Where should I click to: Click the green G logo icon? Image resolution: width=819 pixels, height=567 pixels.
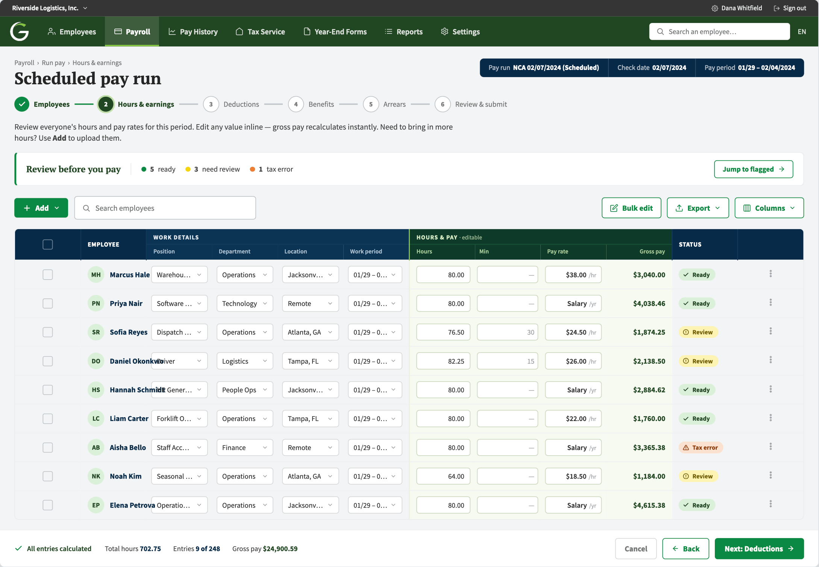pos(20,32)
